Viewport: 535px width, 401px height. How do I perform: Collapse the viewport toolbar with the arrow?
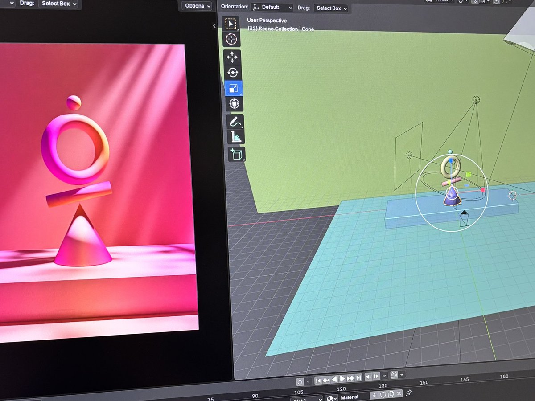point(214,26)
